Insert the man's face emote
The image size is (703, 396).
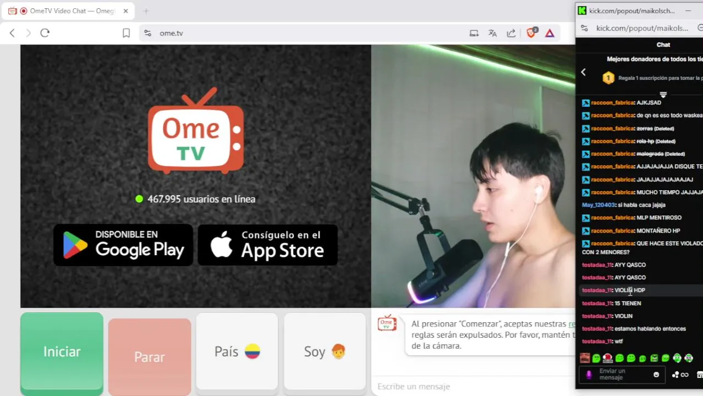[584, 358]
